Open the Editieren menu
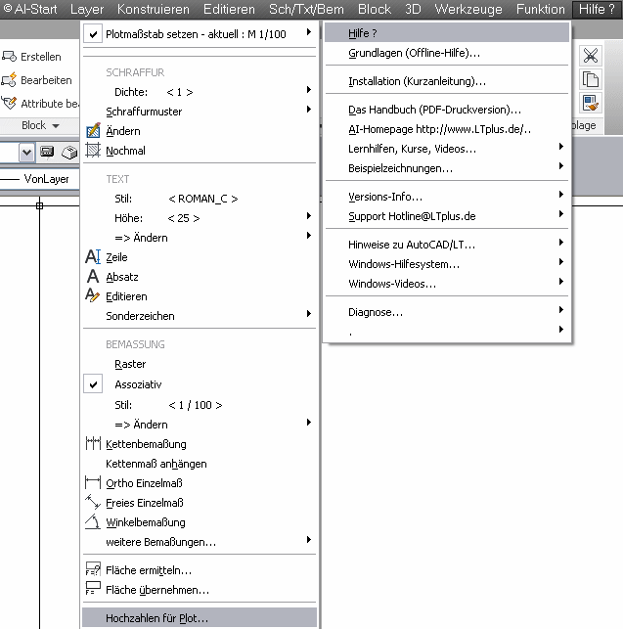This screenshot has height=629, width=623. 229,9
